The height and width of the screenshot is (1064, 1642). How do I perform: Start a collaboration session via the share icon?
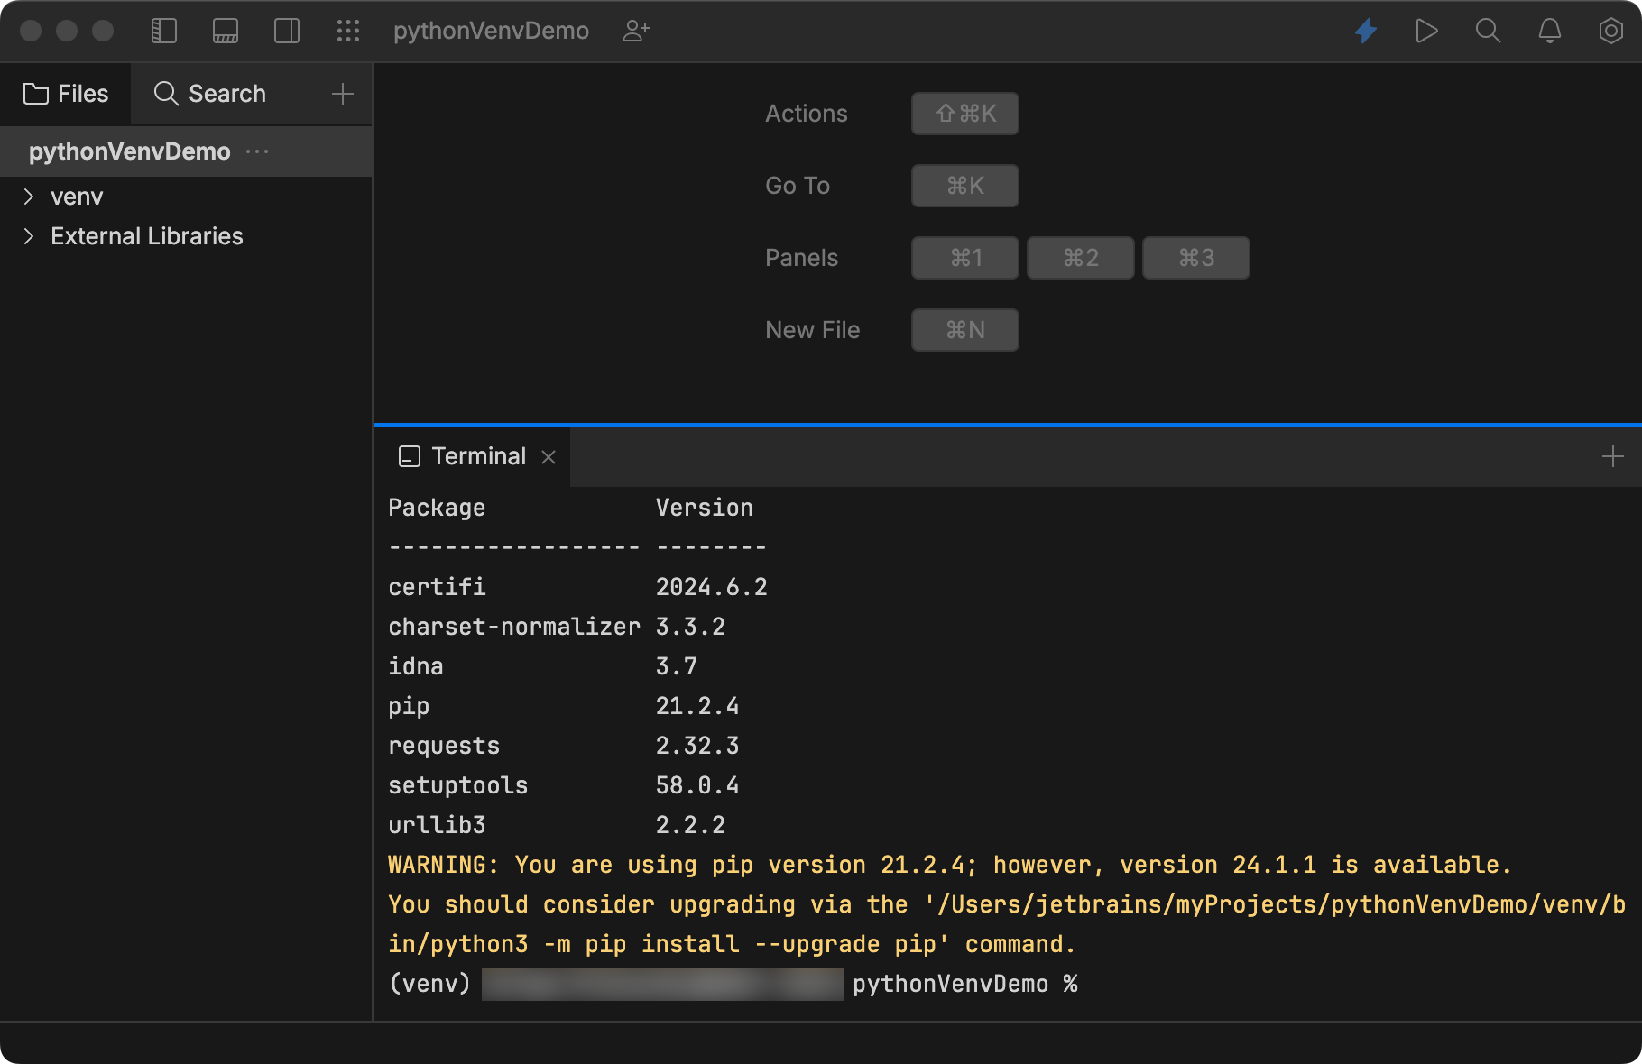click(x=636, y=30)
